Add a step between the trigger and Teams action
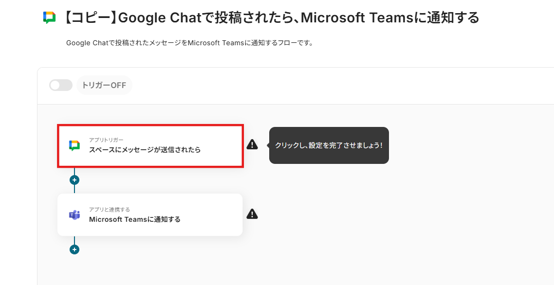 click(74, 180)
